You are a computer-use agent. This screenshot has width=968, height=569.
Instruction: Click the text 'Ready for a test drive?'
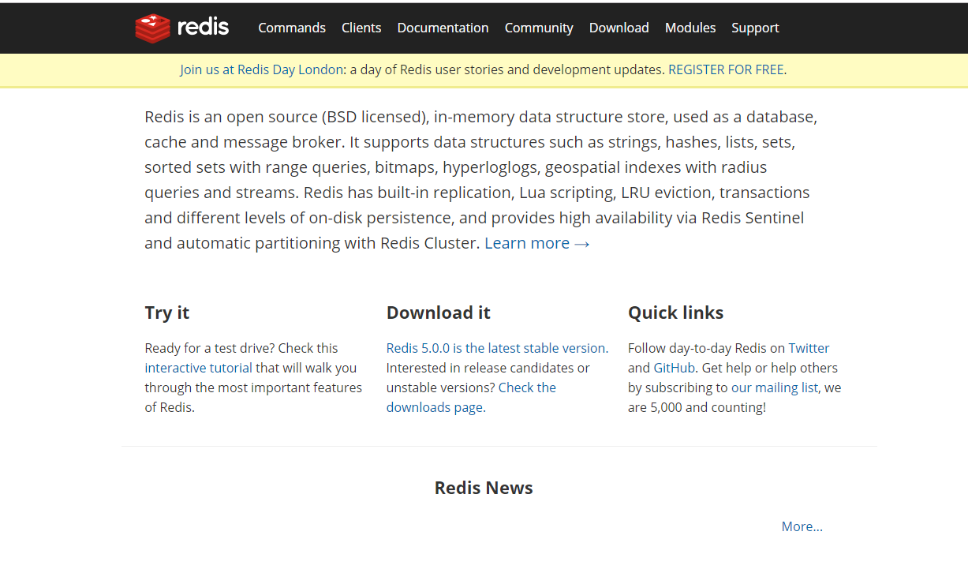click(x=209, y=348)
